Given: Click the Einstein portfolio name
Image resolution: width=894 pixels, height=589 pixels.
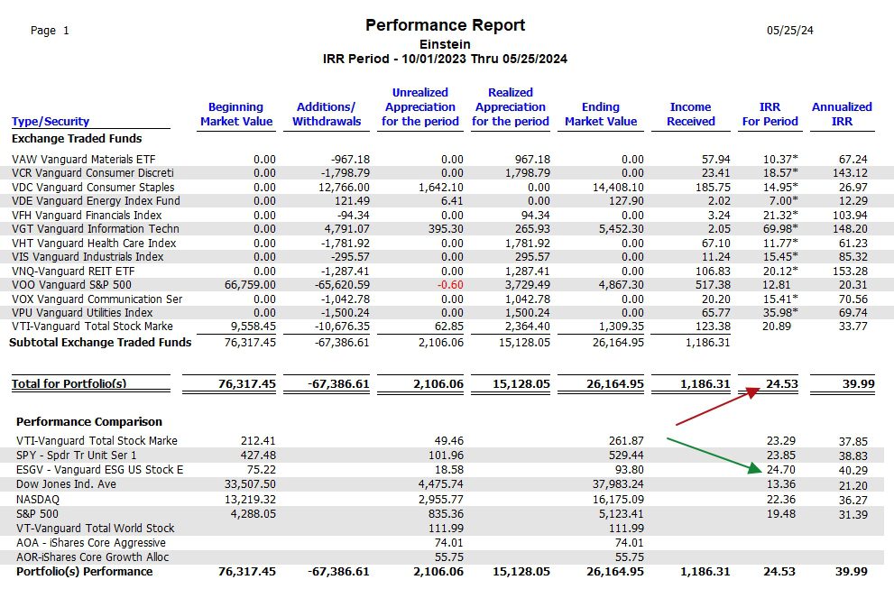Looking at the screenshot, I should pos(446,44).
